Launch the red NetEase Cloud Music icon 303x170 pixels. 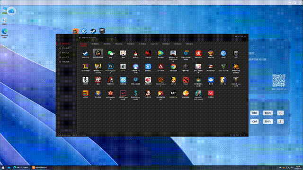tap(198, 53)
